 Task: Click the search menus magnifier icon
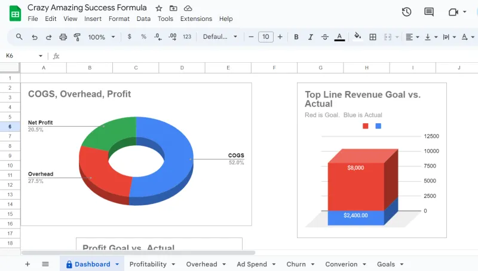(x=19, y=37)
